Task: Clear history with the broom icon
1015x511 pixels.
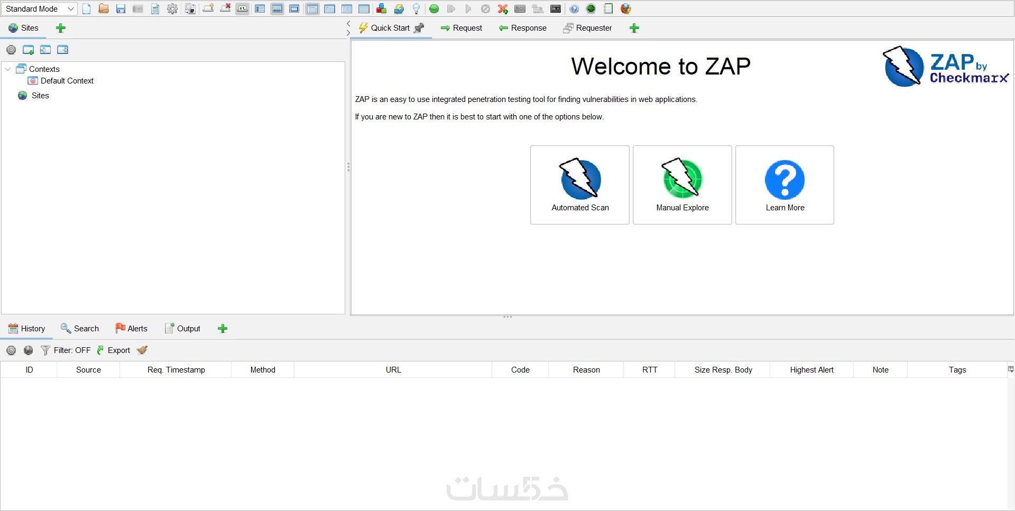Action: tap(142, 350)
